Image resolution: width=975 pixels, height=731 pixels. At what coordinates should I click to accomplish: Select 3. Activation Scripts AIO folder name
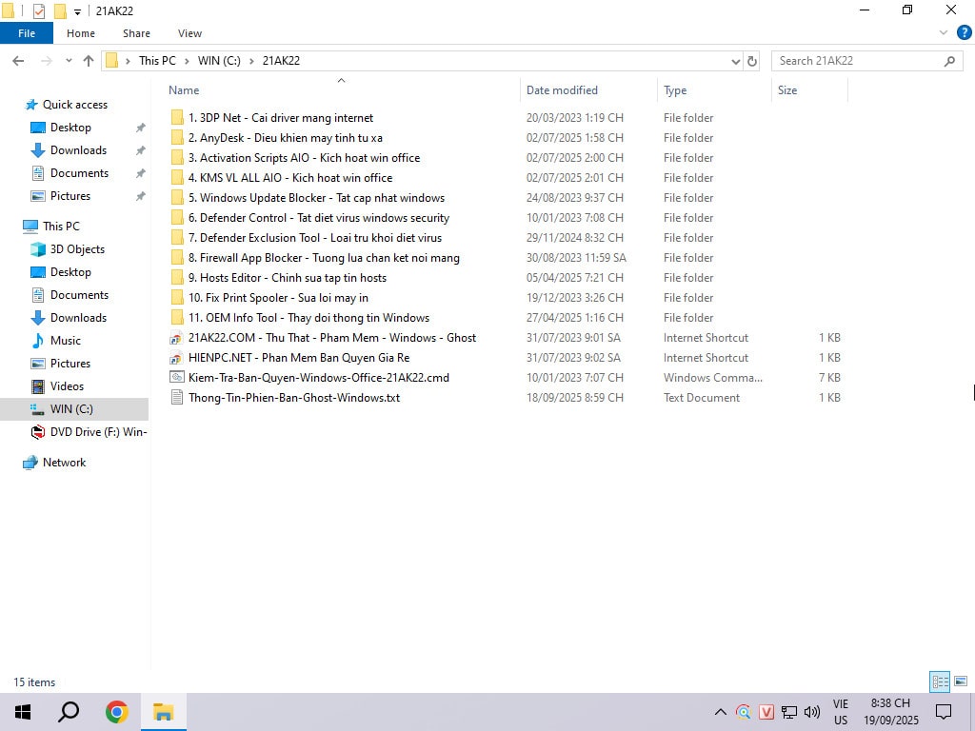point(304,158)
